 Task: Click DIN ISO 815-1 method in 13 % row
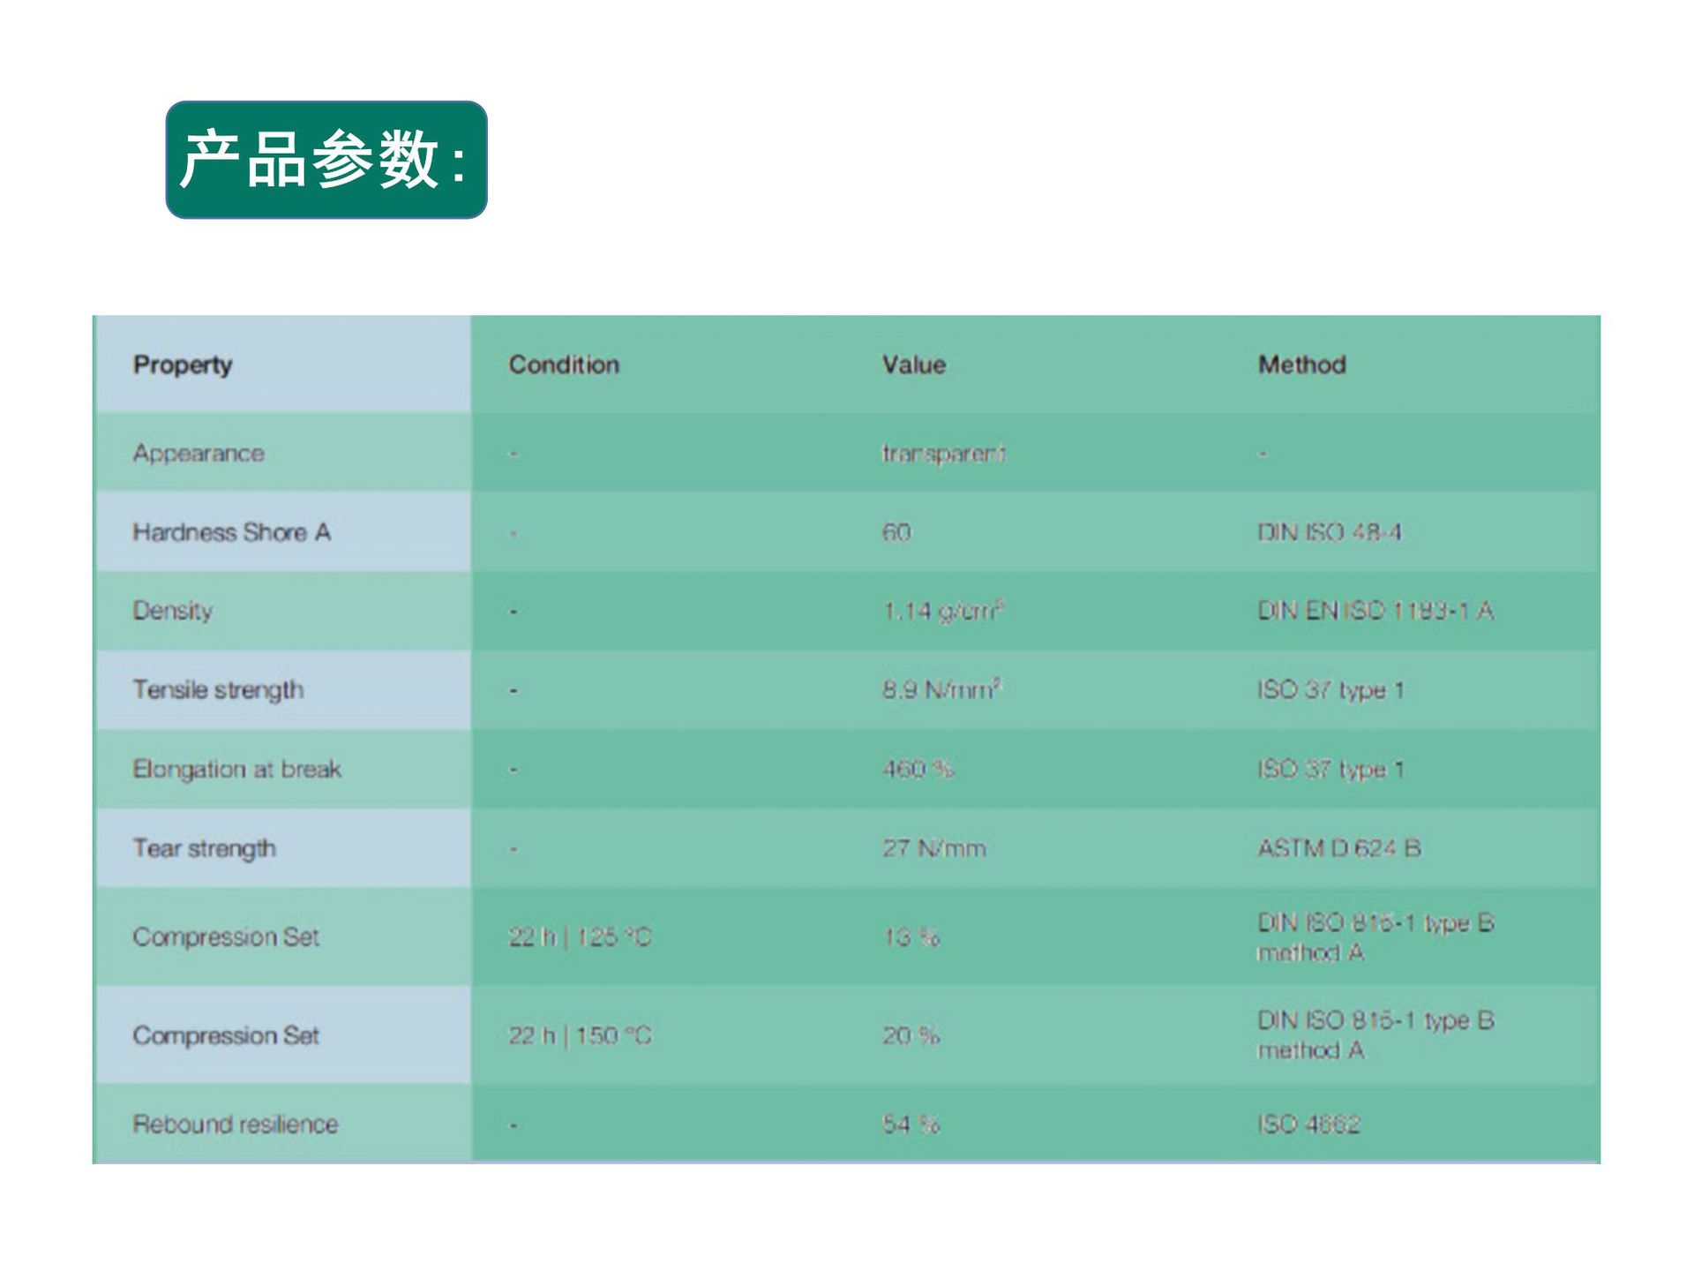coord(1375,937)
